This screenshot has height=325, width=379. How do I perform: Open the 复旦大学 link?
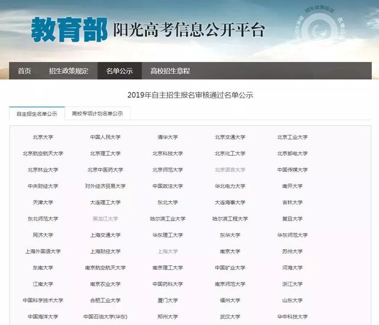point(292,218)
